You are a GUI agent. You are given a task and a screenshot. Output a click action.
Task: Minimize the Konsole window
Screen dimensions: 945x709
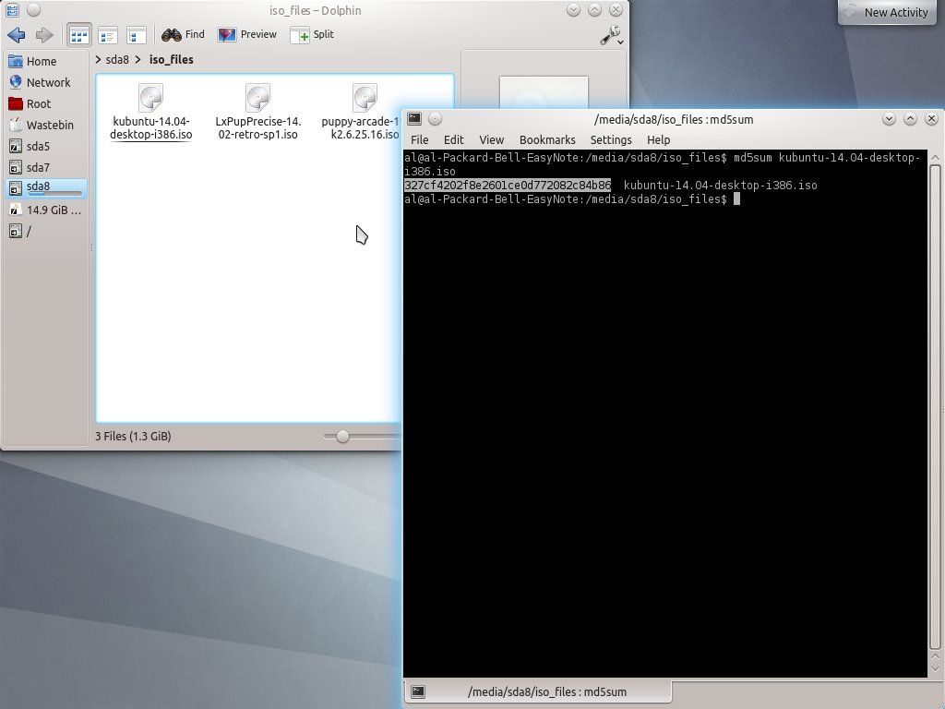pos(889,119)
